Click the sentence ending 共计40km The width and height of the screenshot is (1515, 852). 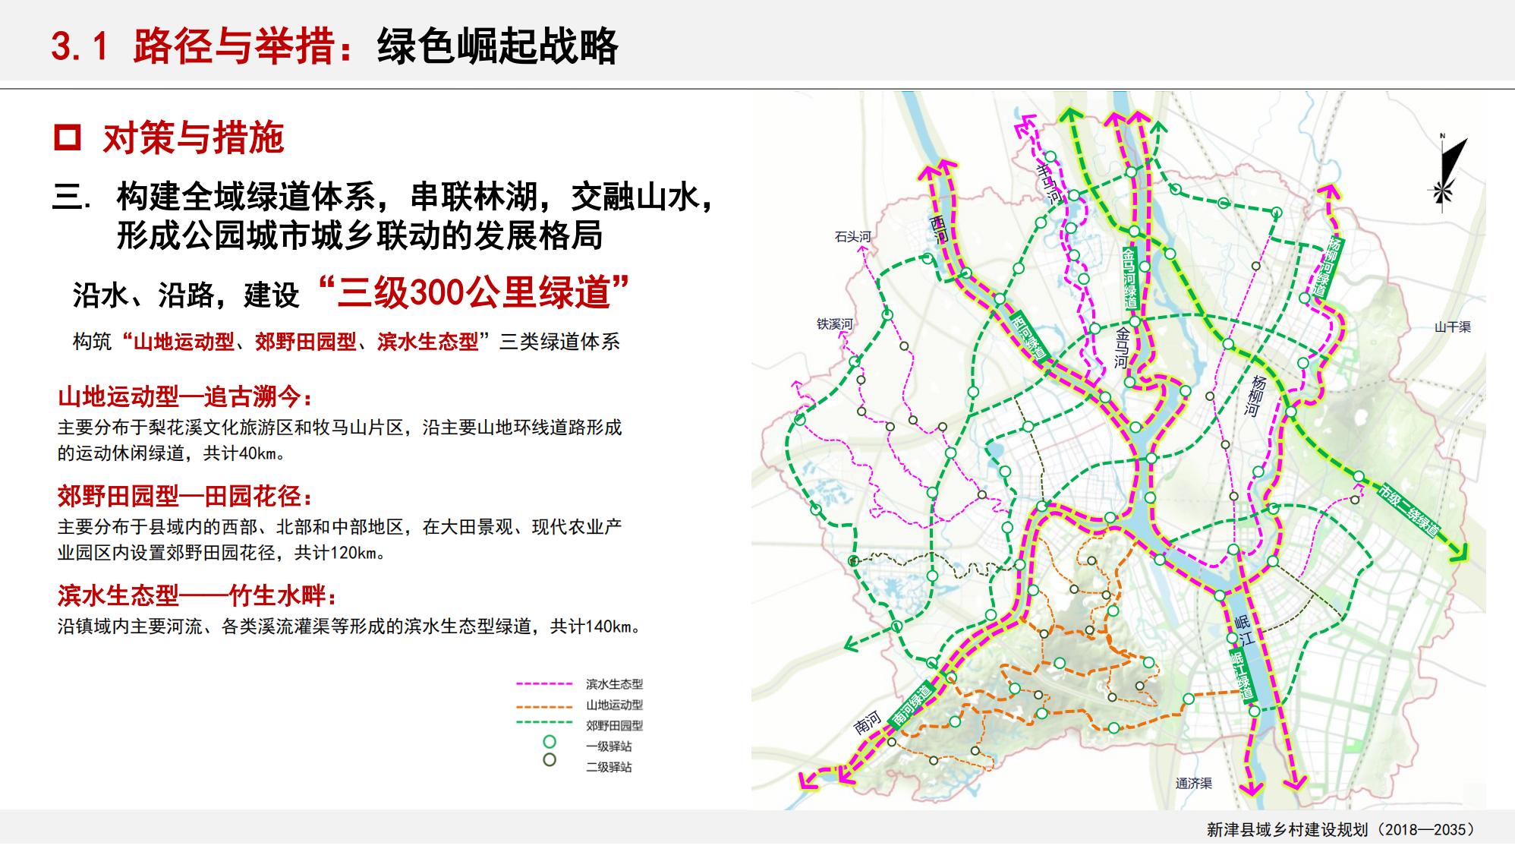[x=339, y=440]
